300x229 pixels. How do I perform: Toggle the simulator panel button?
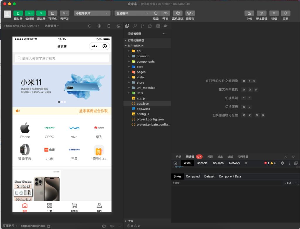(x=18, y=13)
